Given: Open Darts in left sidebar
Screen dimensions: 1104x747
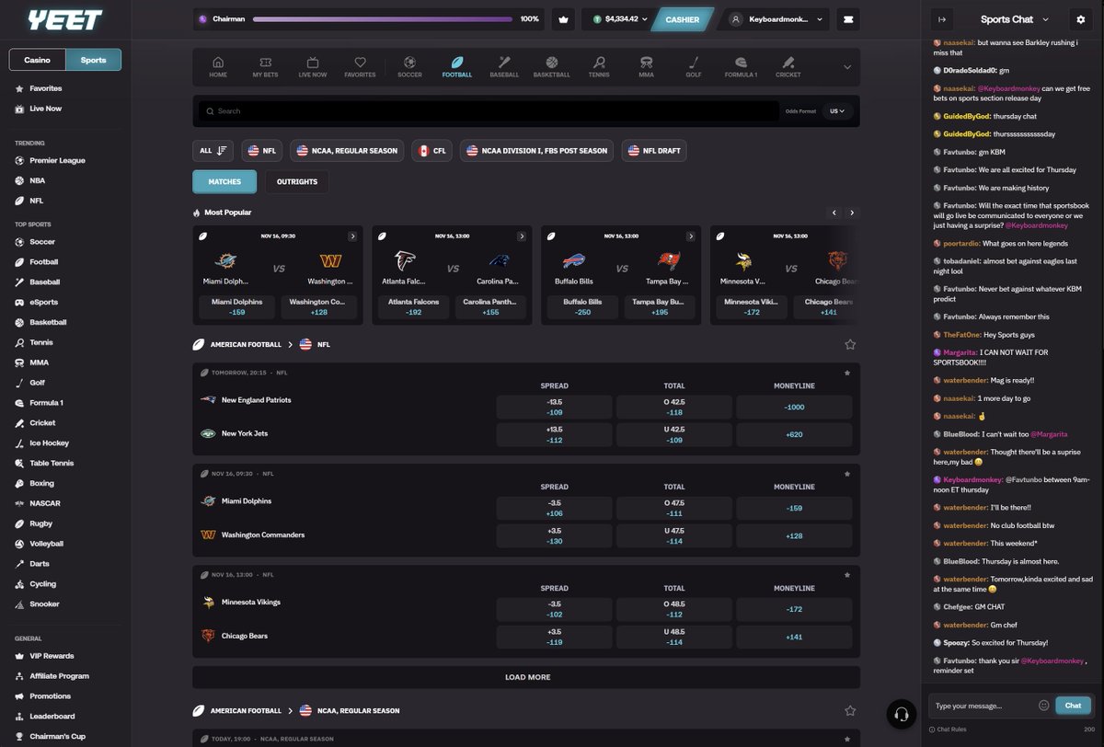Looking at the screenshot, I should click(39, 563).
